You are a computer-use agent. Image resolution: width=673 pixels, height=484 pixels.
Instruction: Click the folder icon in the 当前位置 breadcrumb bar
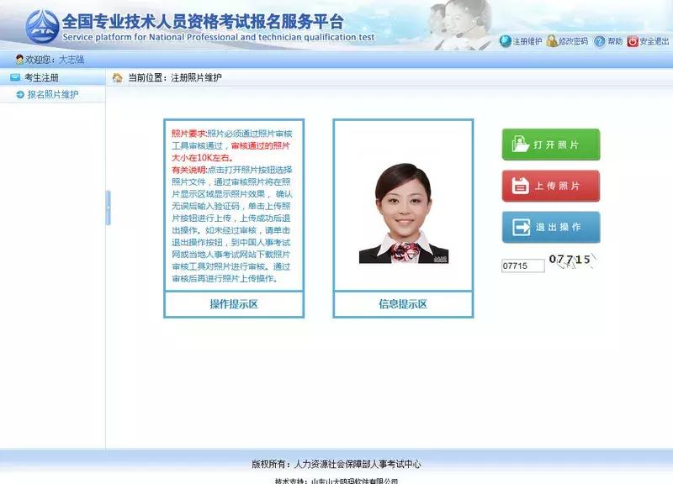coord(116,76)
